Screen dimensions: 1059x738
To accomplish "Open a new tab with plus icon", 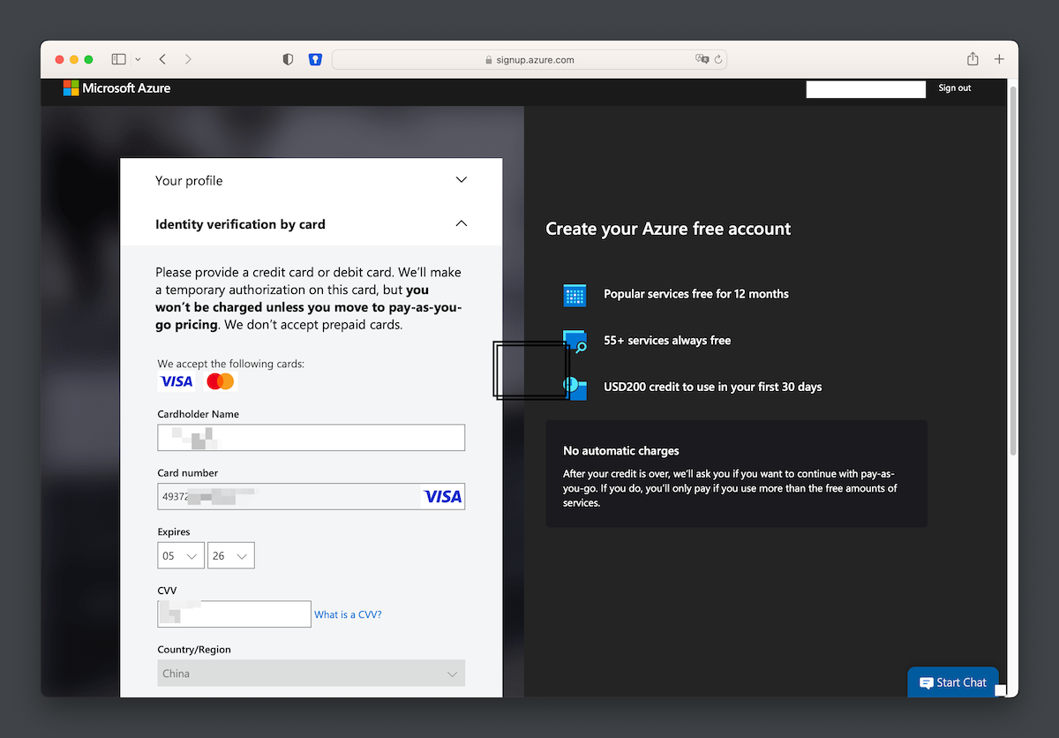I will pyautogui.click(x=999, y=59).
